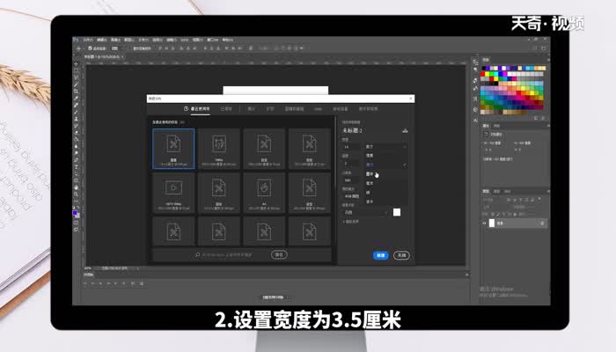The image size is (616, 352).
Task: Switch to the 打印 tab in the dialog
Action: (270, 109)
